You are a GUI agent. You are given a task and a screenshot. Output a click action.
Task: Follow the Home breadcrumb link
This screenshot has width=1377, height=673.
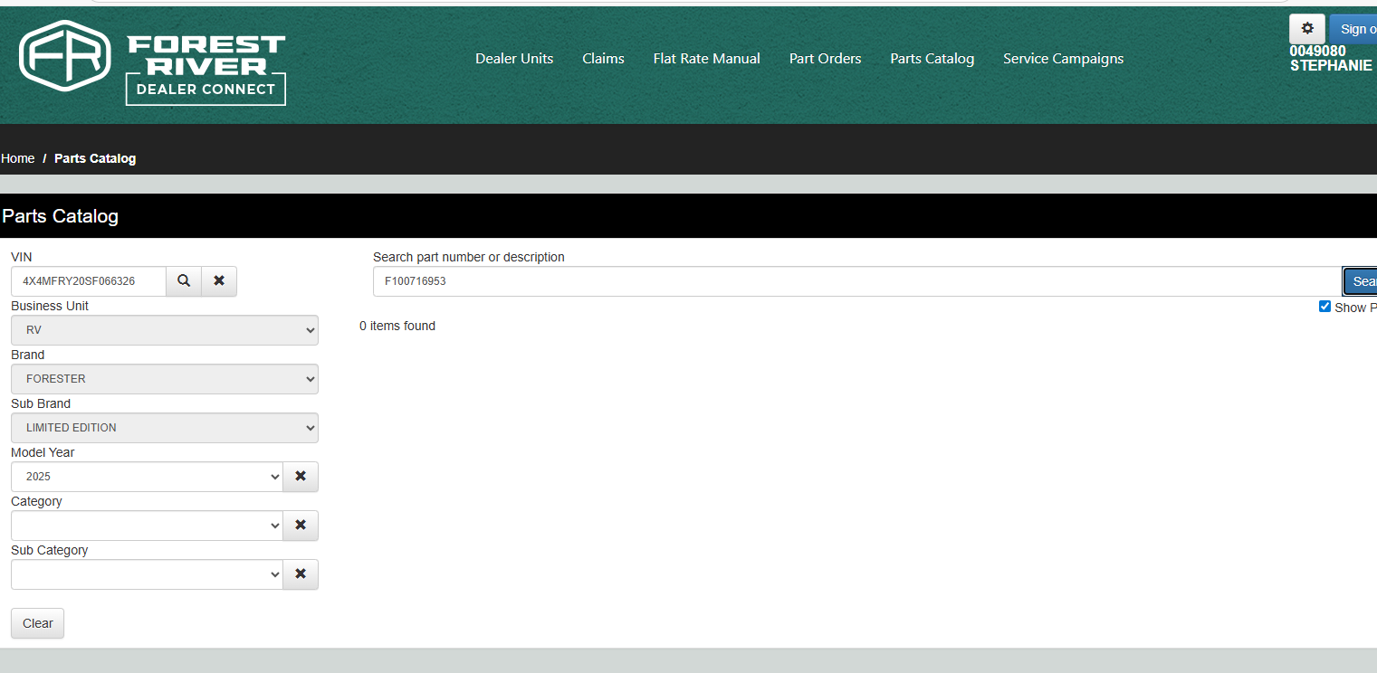point(18,158)
